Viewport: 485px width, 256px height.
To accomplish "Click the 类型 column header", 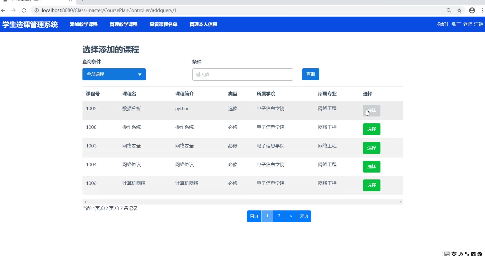I will coord(233,94).
